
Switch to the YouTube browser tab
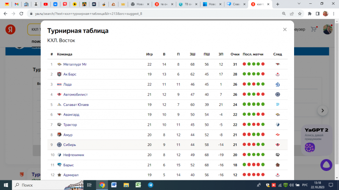45,4
